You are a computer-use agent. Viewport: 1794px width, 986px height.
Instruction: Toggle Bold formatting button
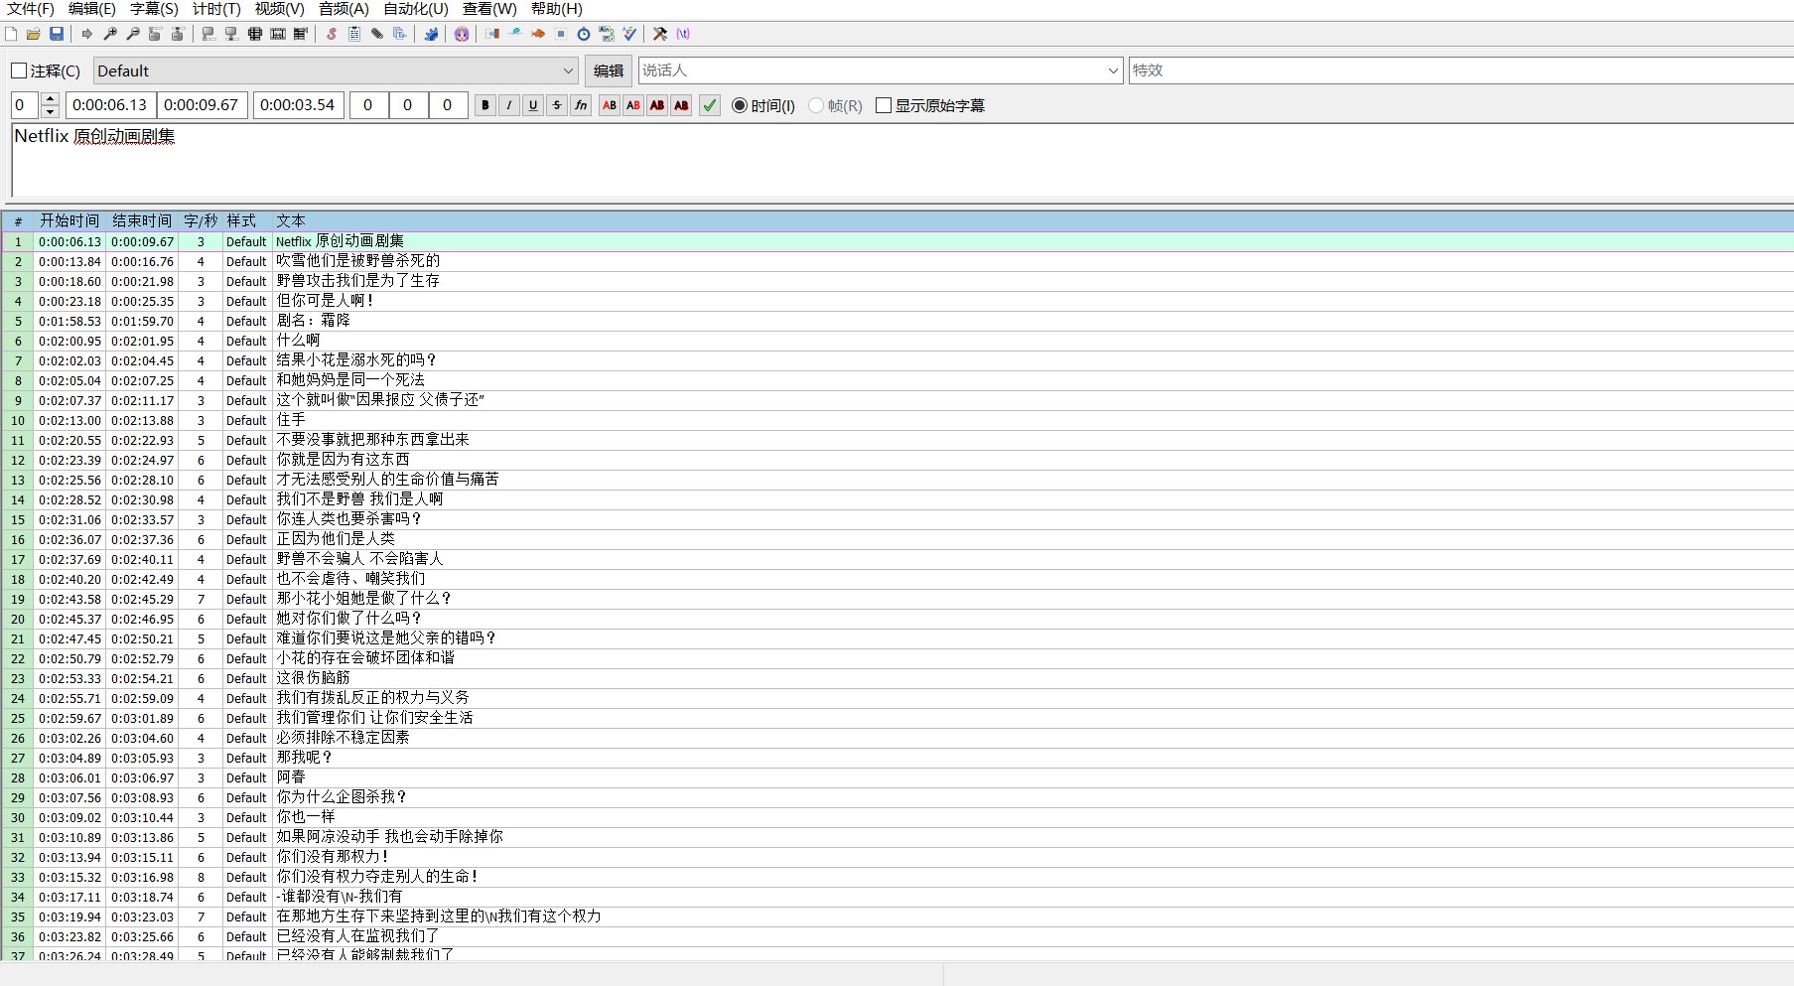(x=485, y=105)
